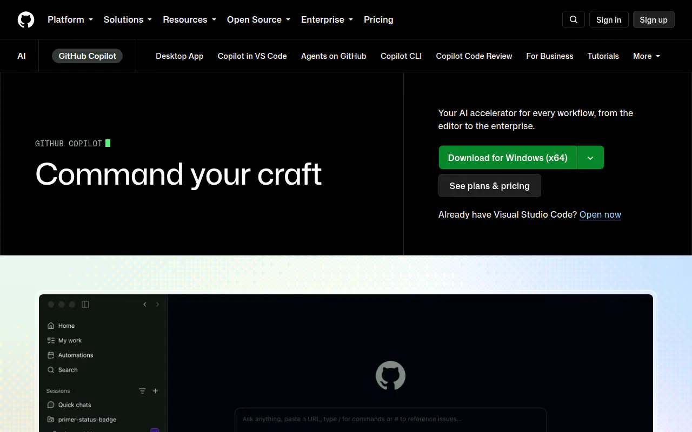Click the forward arrow in app preview
The height and width of the screenshot is (432, 692).
[x=157, y=305]
